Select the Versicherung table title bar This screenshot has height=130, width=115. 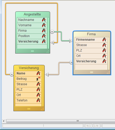pyautogui.click(x=29, y=68)
